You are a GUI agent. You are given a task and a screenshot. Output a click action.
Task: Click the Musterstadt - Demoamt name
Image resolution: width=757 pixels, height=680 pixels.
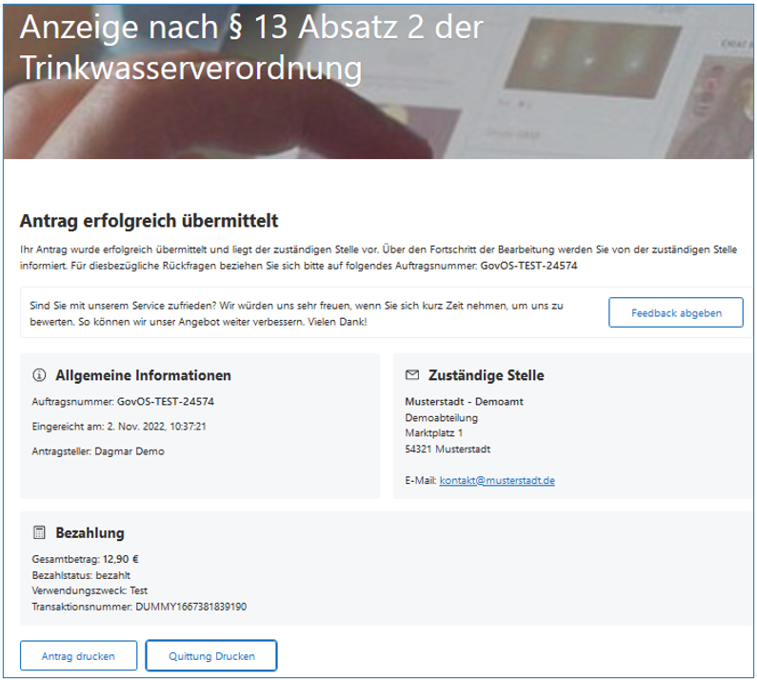(x=464, y=402)
